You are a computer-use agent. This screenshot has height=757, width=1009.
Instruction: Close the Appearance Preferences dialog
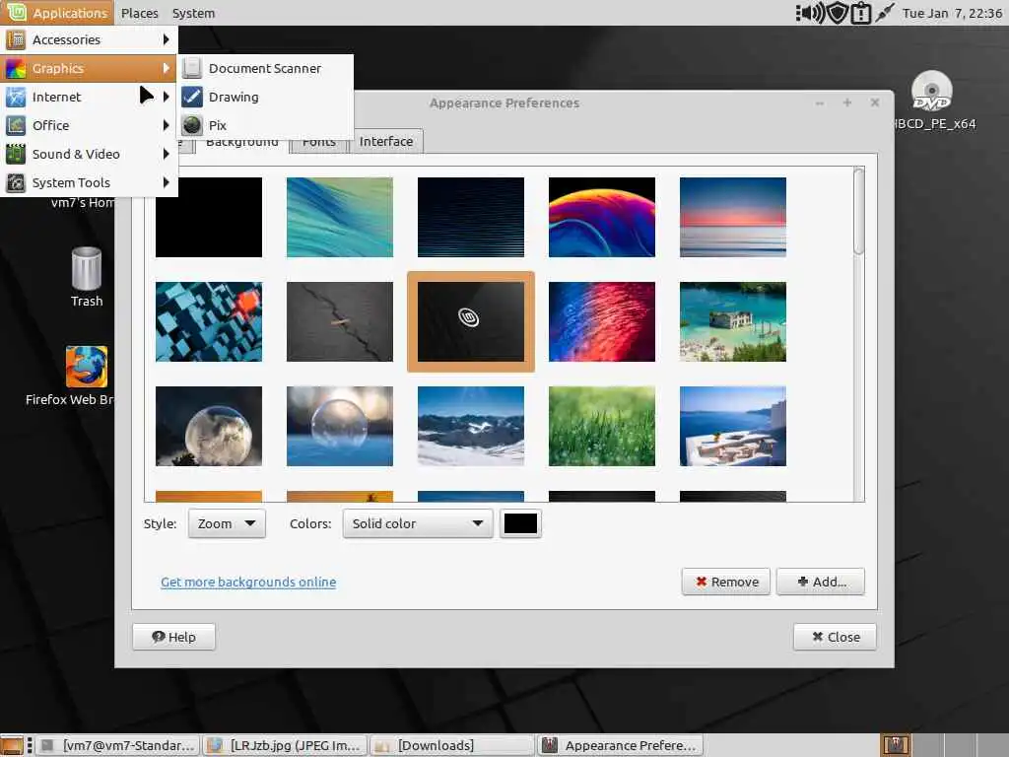coord(835,638)
